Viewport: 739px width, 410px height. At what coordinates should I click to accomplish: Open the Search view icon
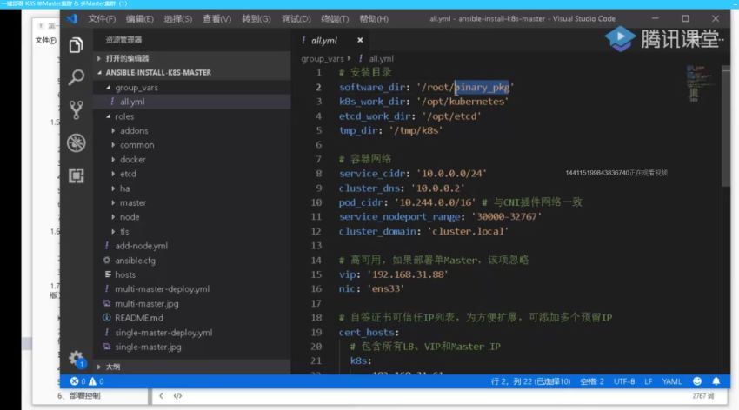pyautogui.click(x=76, y=77)
